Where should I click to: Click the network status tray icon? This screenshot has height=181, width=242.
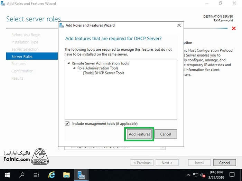click(x=196, y=175)
